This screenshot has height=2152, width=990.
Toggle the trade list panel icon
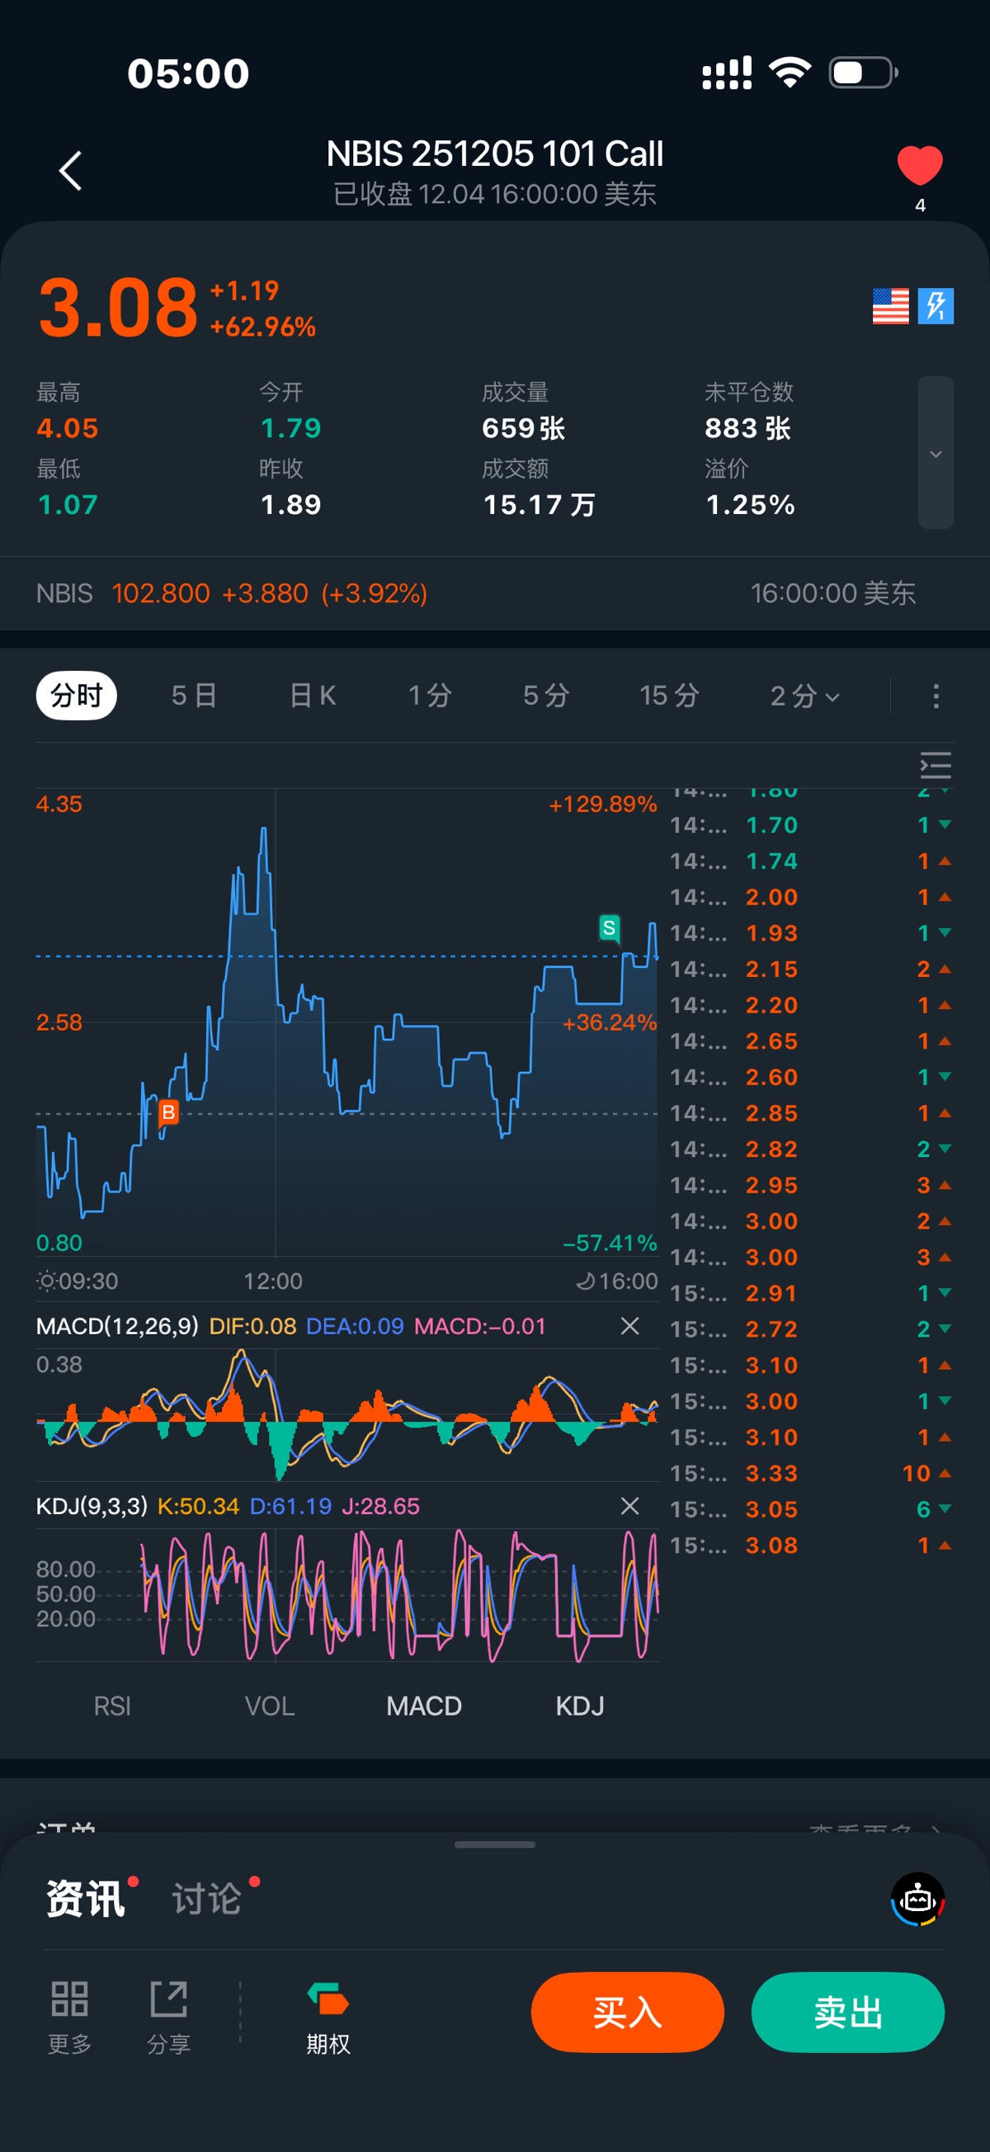(935, 765)
